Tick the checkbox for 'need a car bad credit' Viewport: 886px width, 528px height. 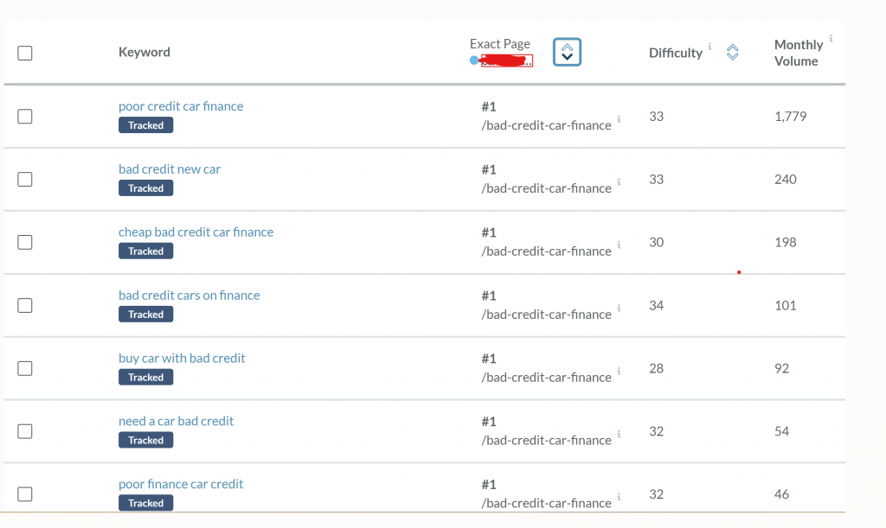25,431
